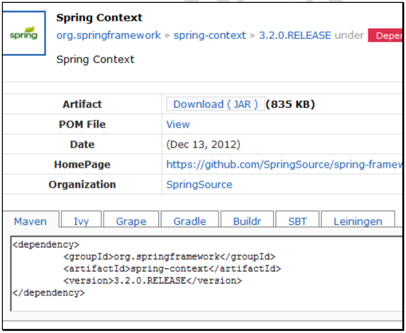Click the plain "Spring Context" description text
Image resolution: width=406 pixels, height=333 pixels.
coord(95,60)
